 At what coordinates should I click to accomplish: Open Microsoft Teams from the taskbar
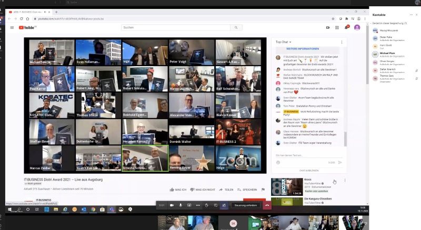[112, 210]
